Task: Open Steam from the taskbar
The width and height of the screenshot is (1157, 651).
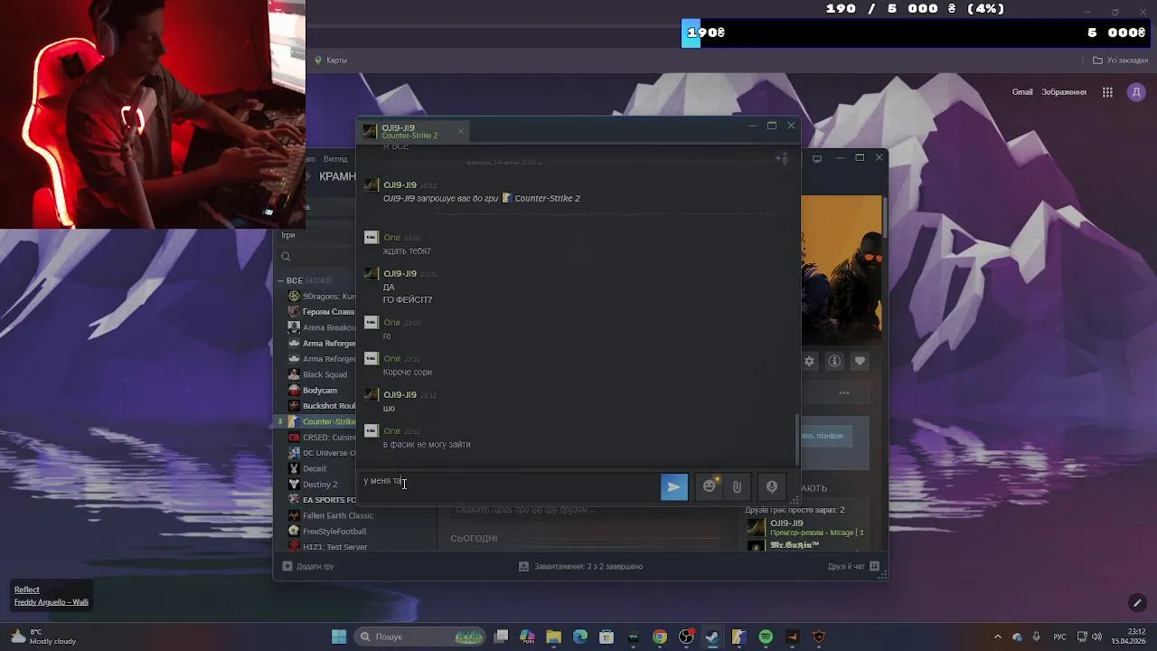Action: coord(712,637)
